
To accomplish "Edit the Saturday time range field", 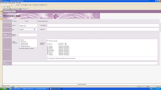I will (64, 55).
